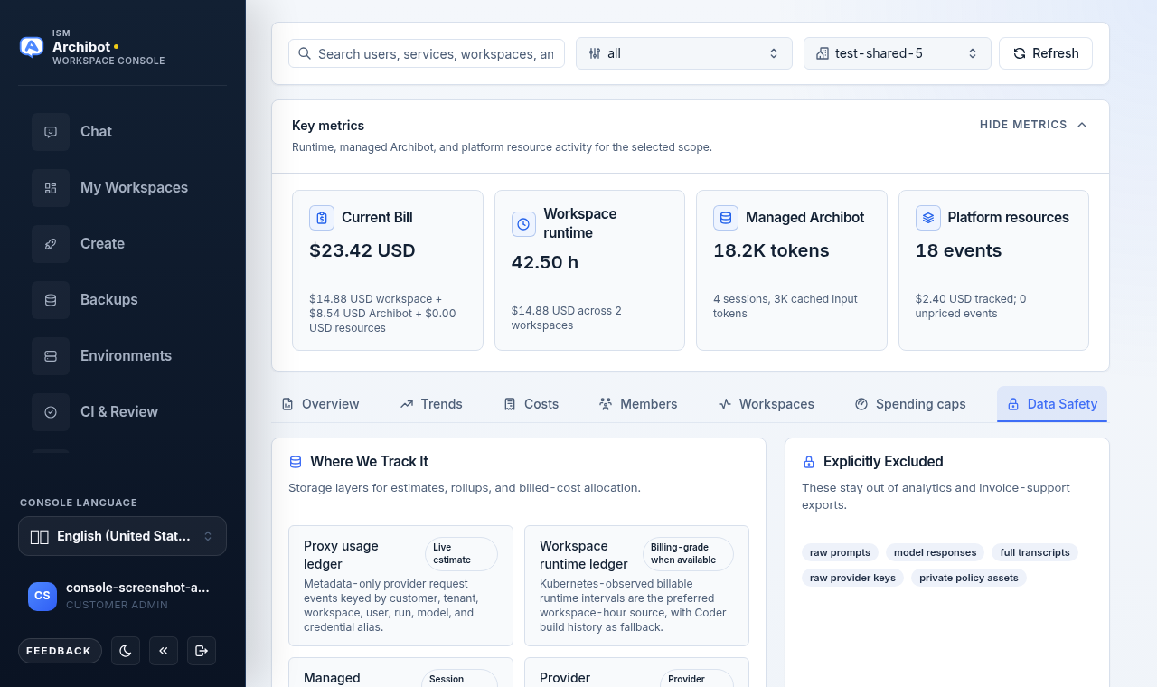Viewport: 1157px width, 687px height.
Task: Click the Archibot logo icon
Action: pyautogui.click(x=32, y=47)
